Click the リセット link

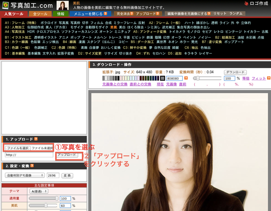click(x=220, y=14)
